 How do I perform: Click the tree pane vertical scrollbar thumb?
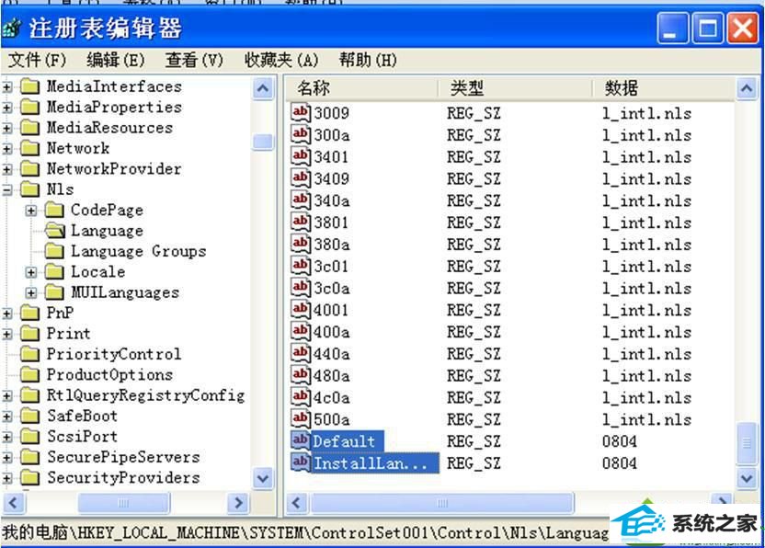coord(263,142)
